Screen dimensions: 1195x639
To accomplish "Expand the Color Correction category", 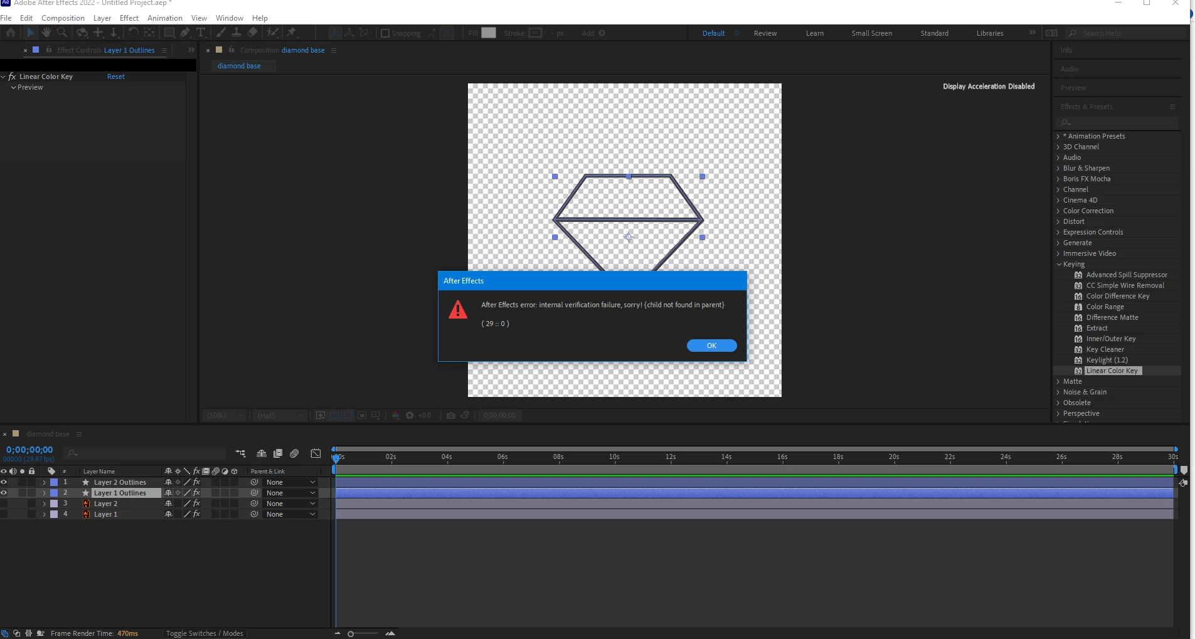I will click(x=1058, y=211).
